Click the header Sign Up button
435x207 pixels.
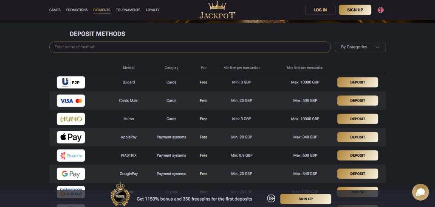(355, 10)
